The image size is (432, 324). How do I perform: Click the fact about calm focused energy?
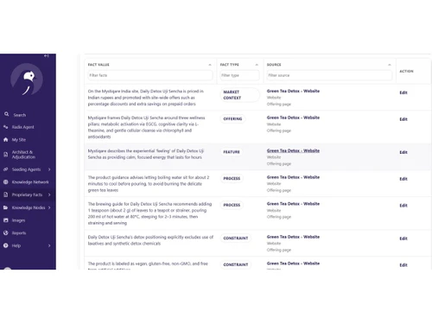pyautogui.click(x=146, y=154)
